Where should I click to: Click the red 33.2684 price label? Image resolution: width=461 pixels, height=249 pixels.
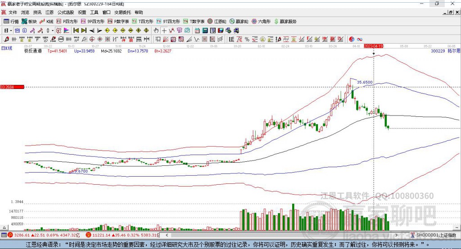coord(12,87)
